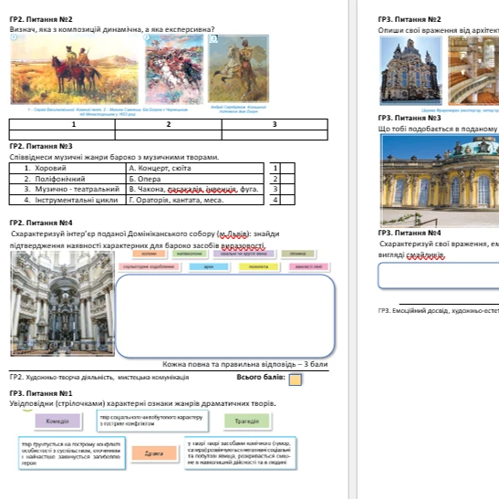Viewport: 499px width, 499px height.
Task: Click inside the large rounded answer box beside cathedral photo
Action: [x=225, y=316]
